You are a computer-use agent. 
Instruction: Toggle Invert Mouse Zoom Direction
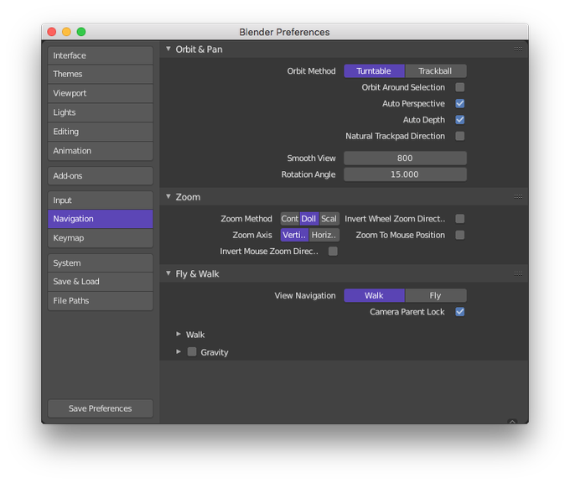pos(333,252)
